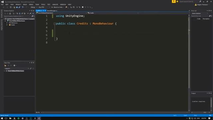This screenshot has height=120, width=213.
Task: Expand the Assets folder node
Action: pos(7,25)
